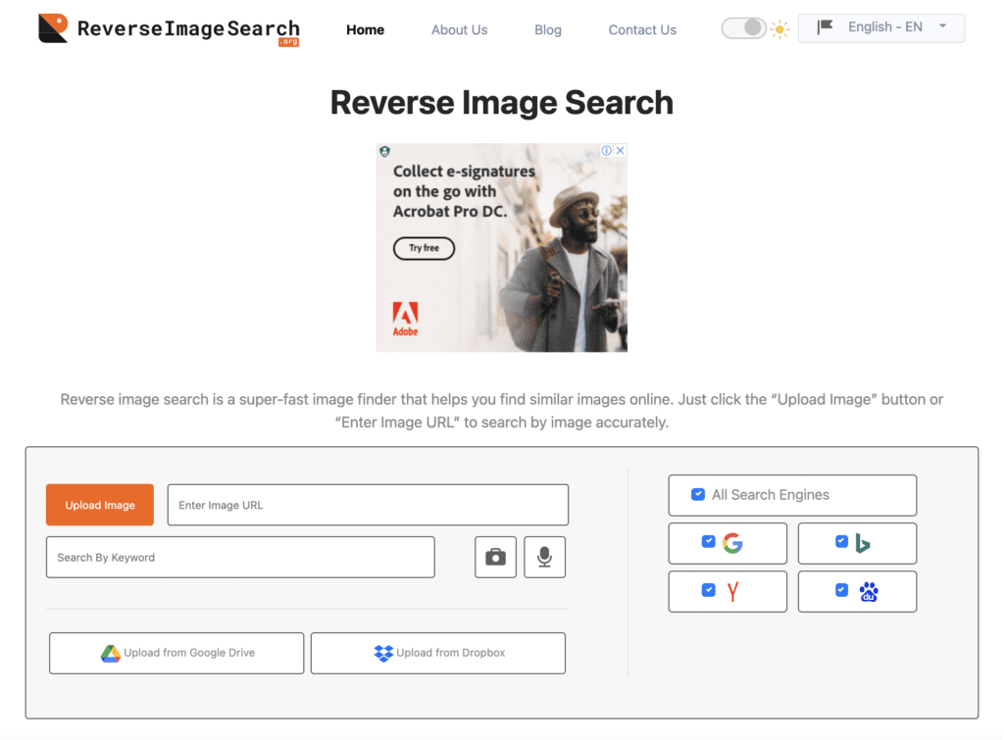Close the Adobe ad
The width and height of the screenshot is (1004, 740).
coord(620,150)
